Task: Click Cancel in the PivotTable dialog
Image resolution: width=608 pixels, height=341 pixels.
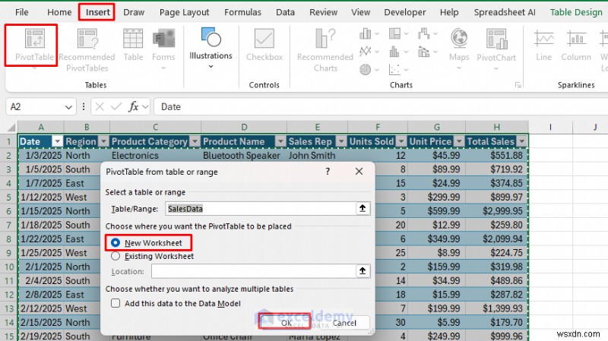Action: [x=344, y=323]
